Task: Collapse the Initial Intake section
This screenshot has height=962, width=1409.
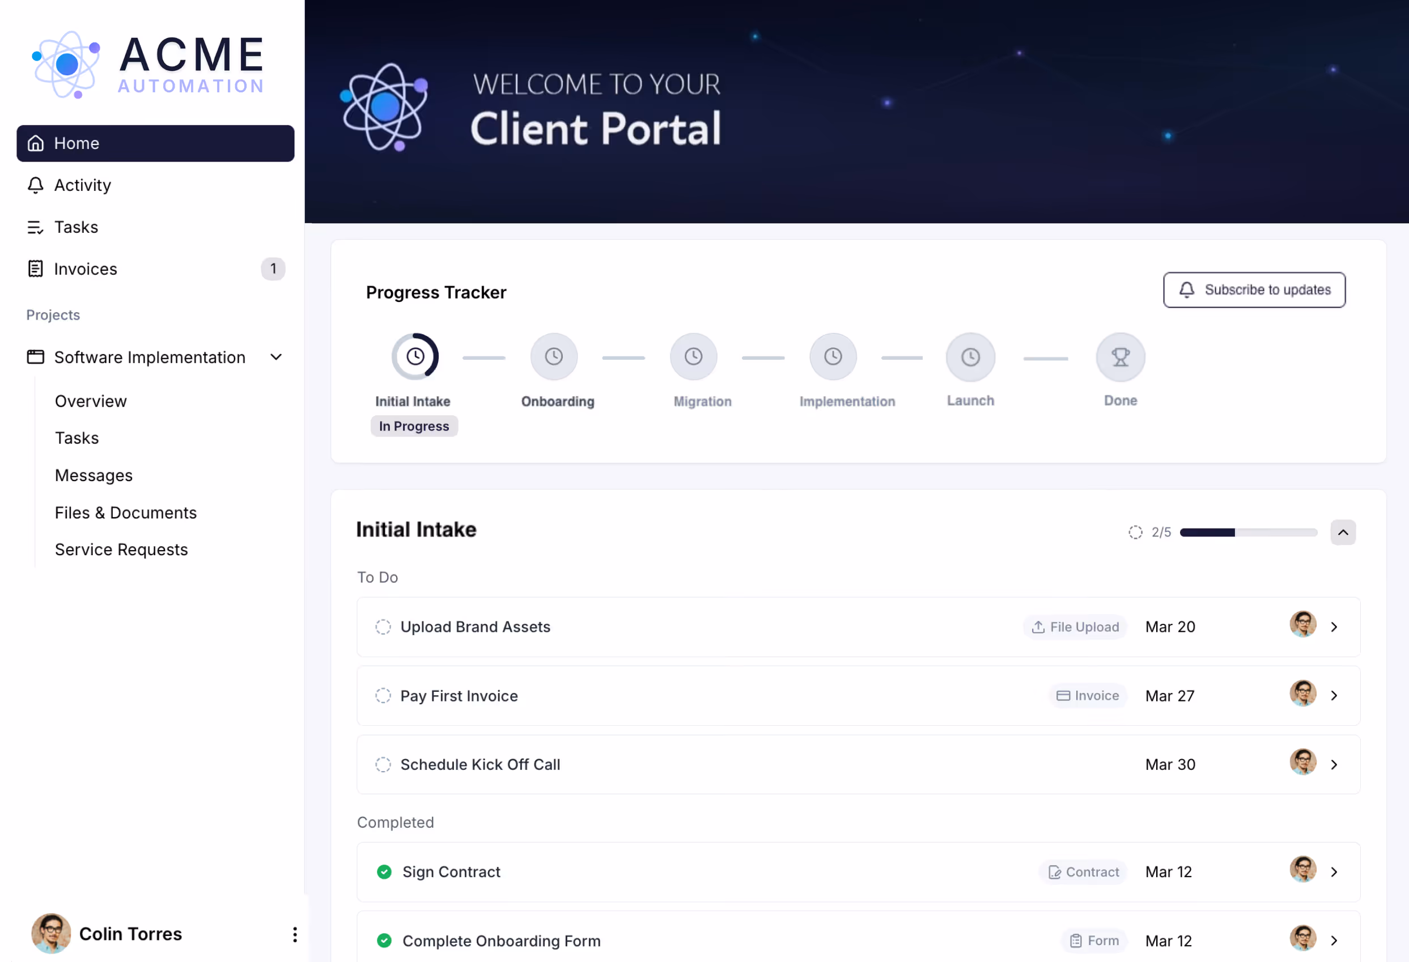Action: 1342,532
